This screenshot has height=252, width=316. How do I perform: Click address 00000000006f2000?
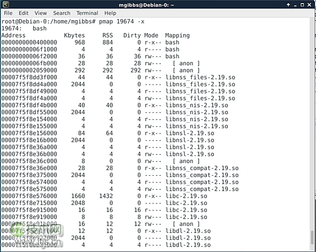click(x=29, y=56)
